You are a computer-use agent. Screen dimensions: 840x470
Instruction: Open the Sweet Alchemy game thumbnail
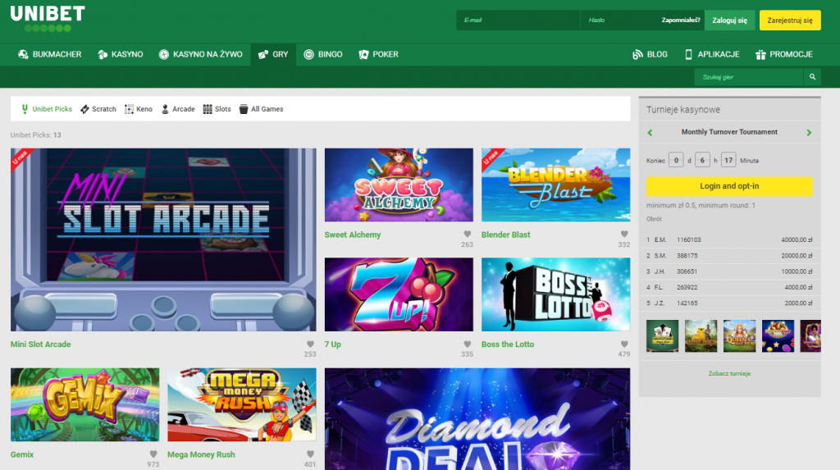click(x=399, y=185)
